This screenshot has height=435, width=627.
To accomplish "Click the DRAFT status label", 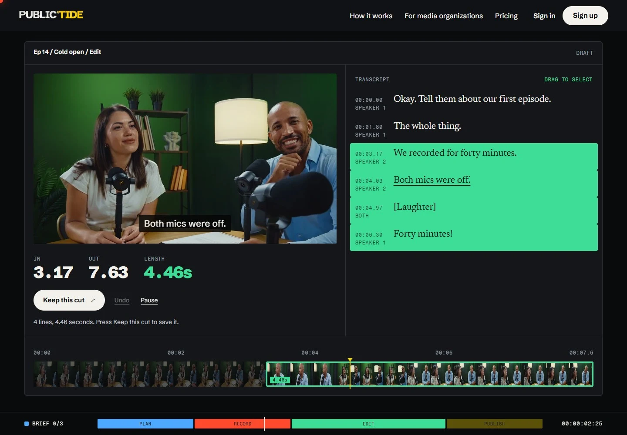I will click(585, 53).
